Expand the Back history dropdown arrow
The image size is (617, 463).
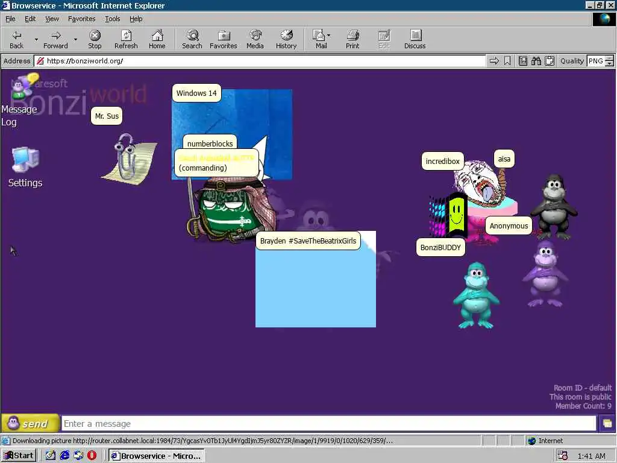[x=36, y=39]
